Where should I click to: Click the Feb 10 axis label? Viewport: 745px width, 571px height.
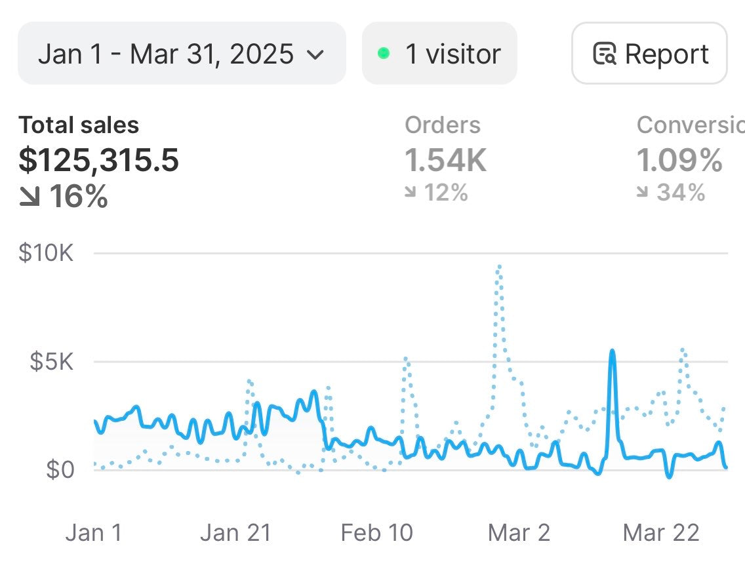pos(377,532)
